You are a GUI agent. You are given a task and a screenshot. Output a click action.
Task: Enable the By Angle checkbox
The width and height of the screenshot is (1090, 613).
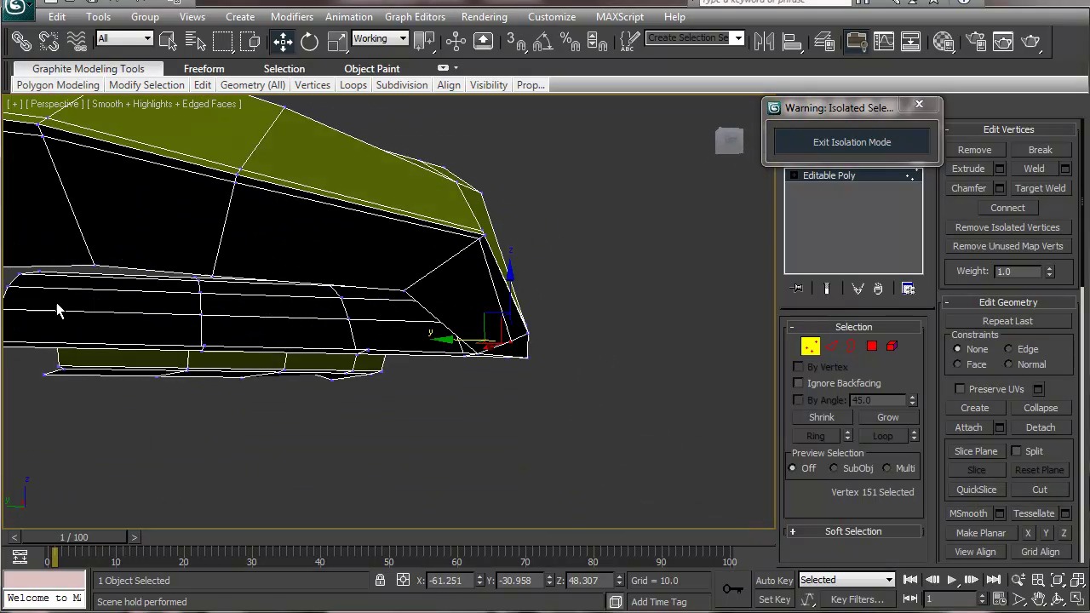[x=798, y=400]
